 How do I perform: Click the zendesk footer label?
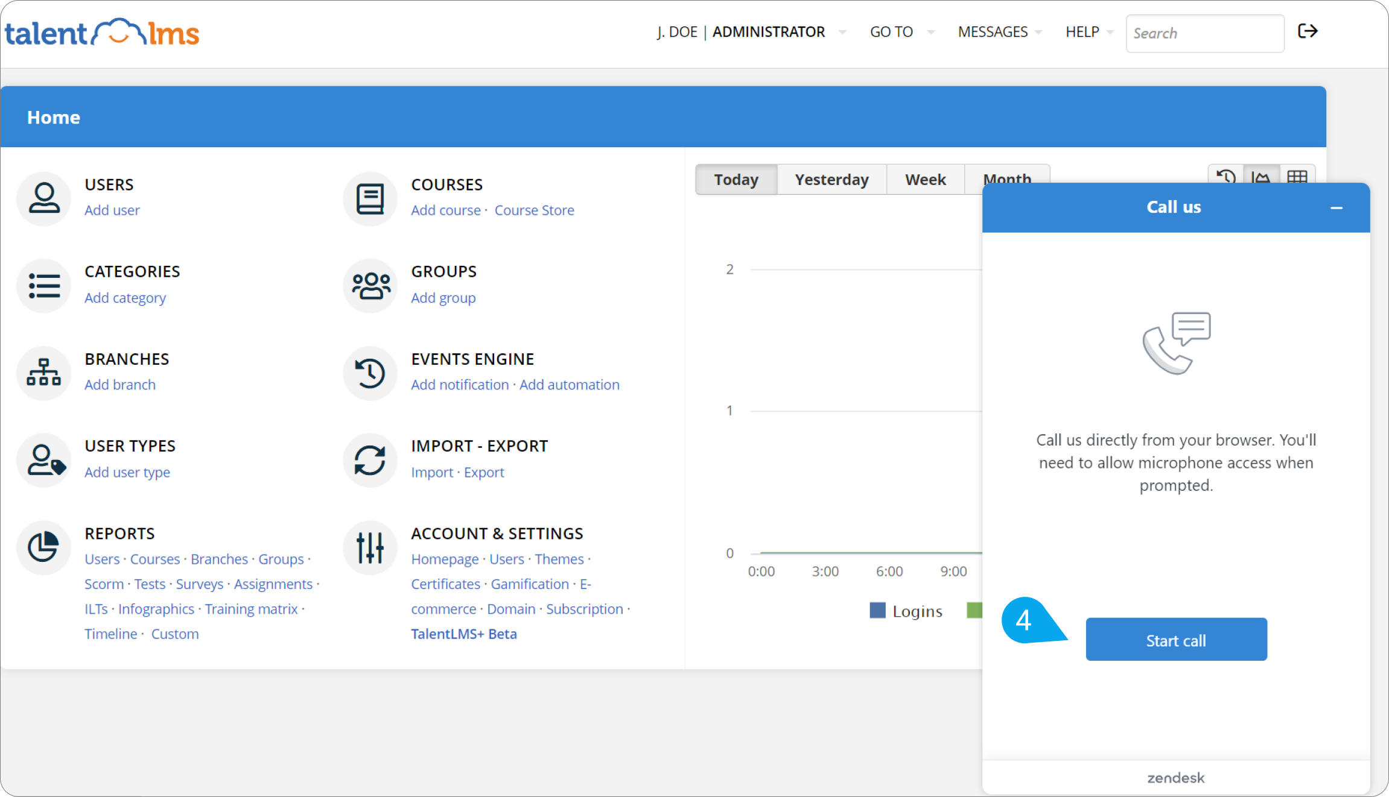coord(1176,778)
